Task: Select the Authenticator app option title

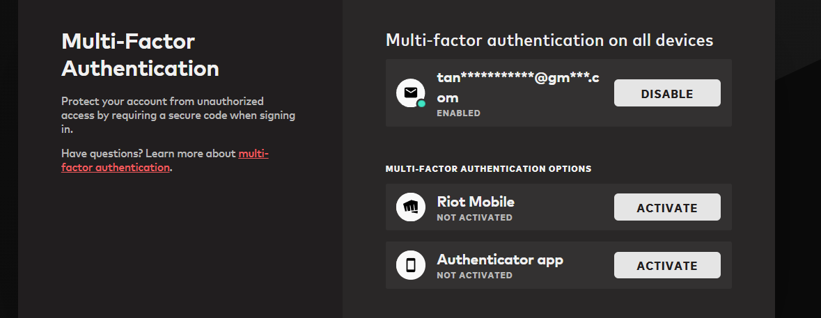Action: tap(499, 260)
